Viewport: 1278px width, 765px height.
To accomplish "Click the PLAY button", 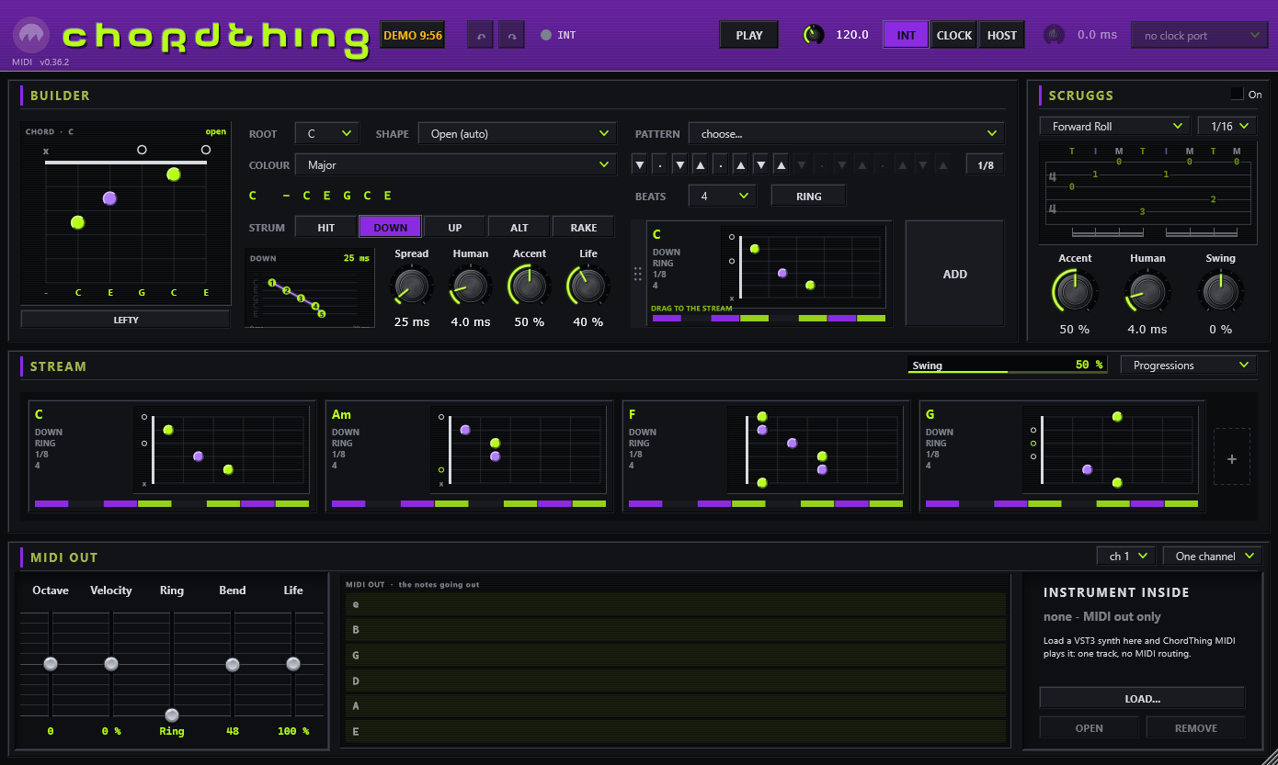I will [748, 35].
